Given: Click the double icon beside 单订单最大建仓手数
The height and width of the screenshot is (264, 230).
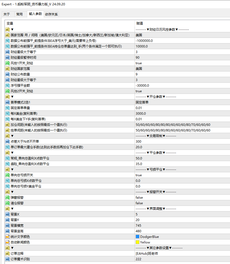Looking at the screenshot, I should coord(7,147).
